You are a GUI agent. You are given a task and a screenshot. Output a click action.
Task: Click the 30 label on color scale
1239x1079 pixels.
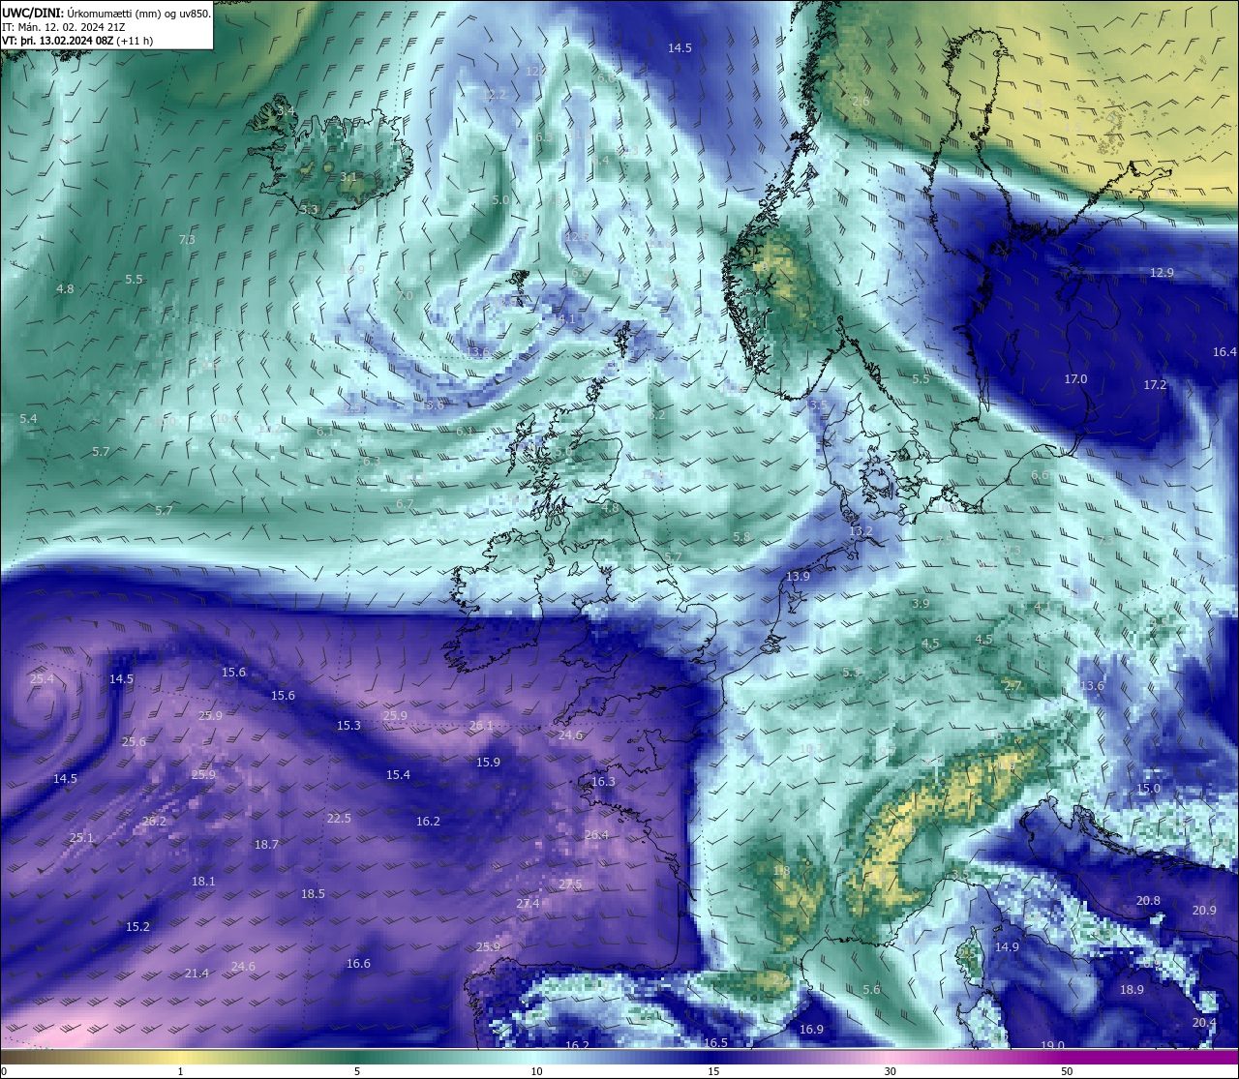890,1071
